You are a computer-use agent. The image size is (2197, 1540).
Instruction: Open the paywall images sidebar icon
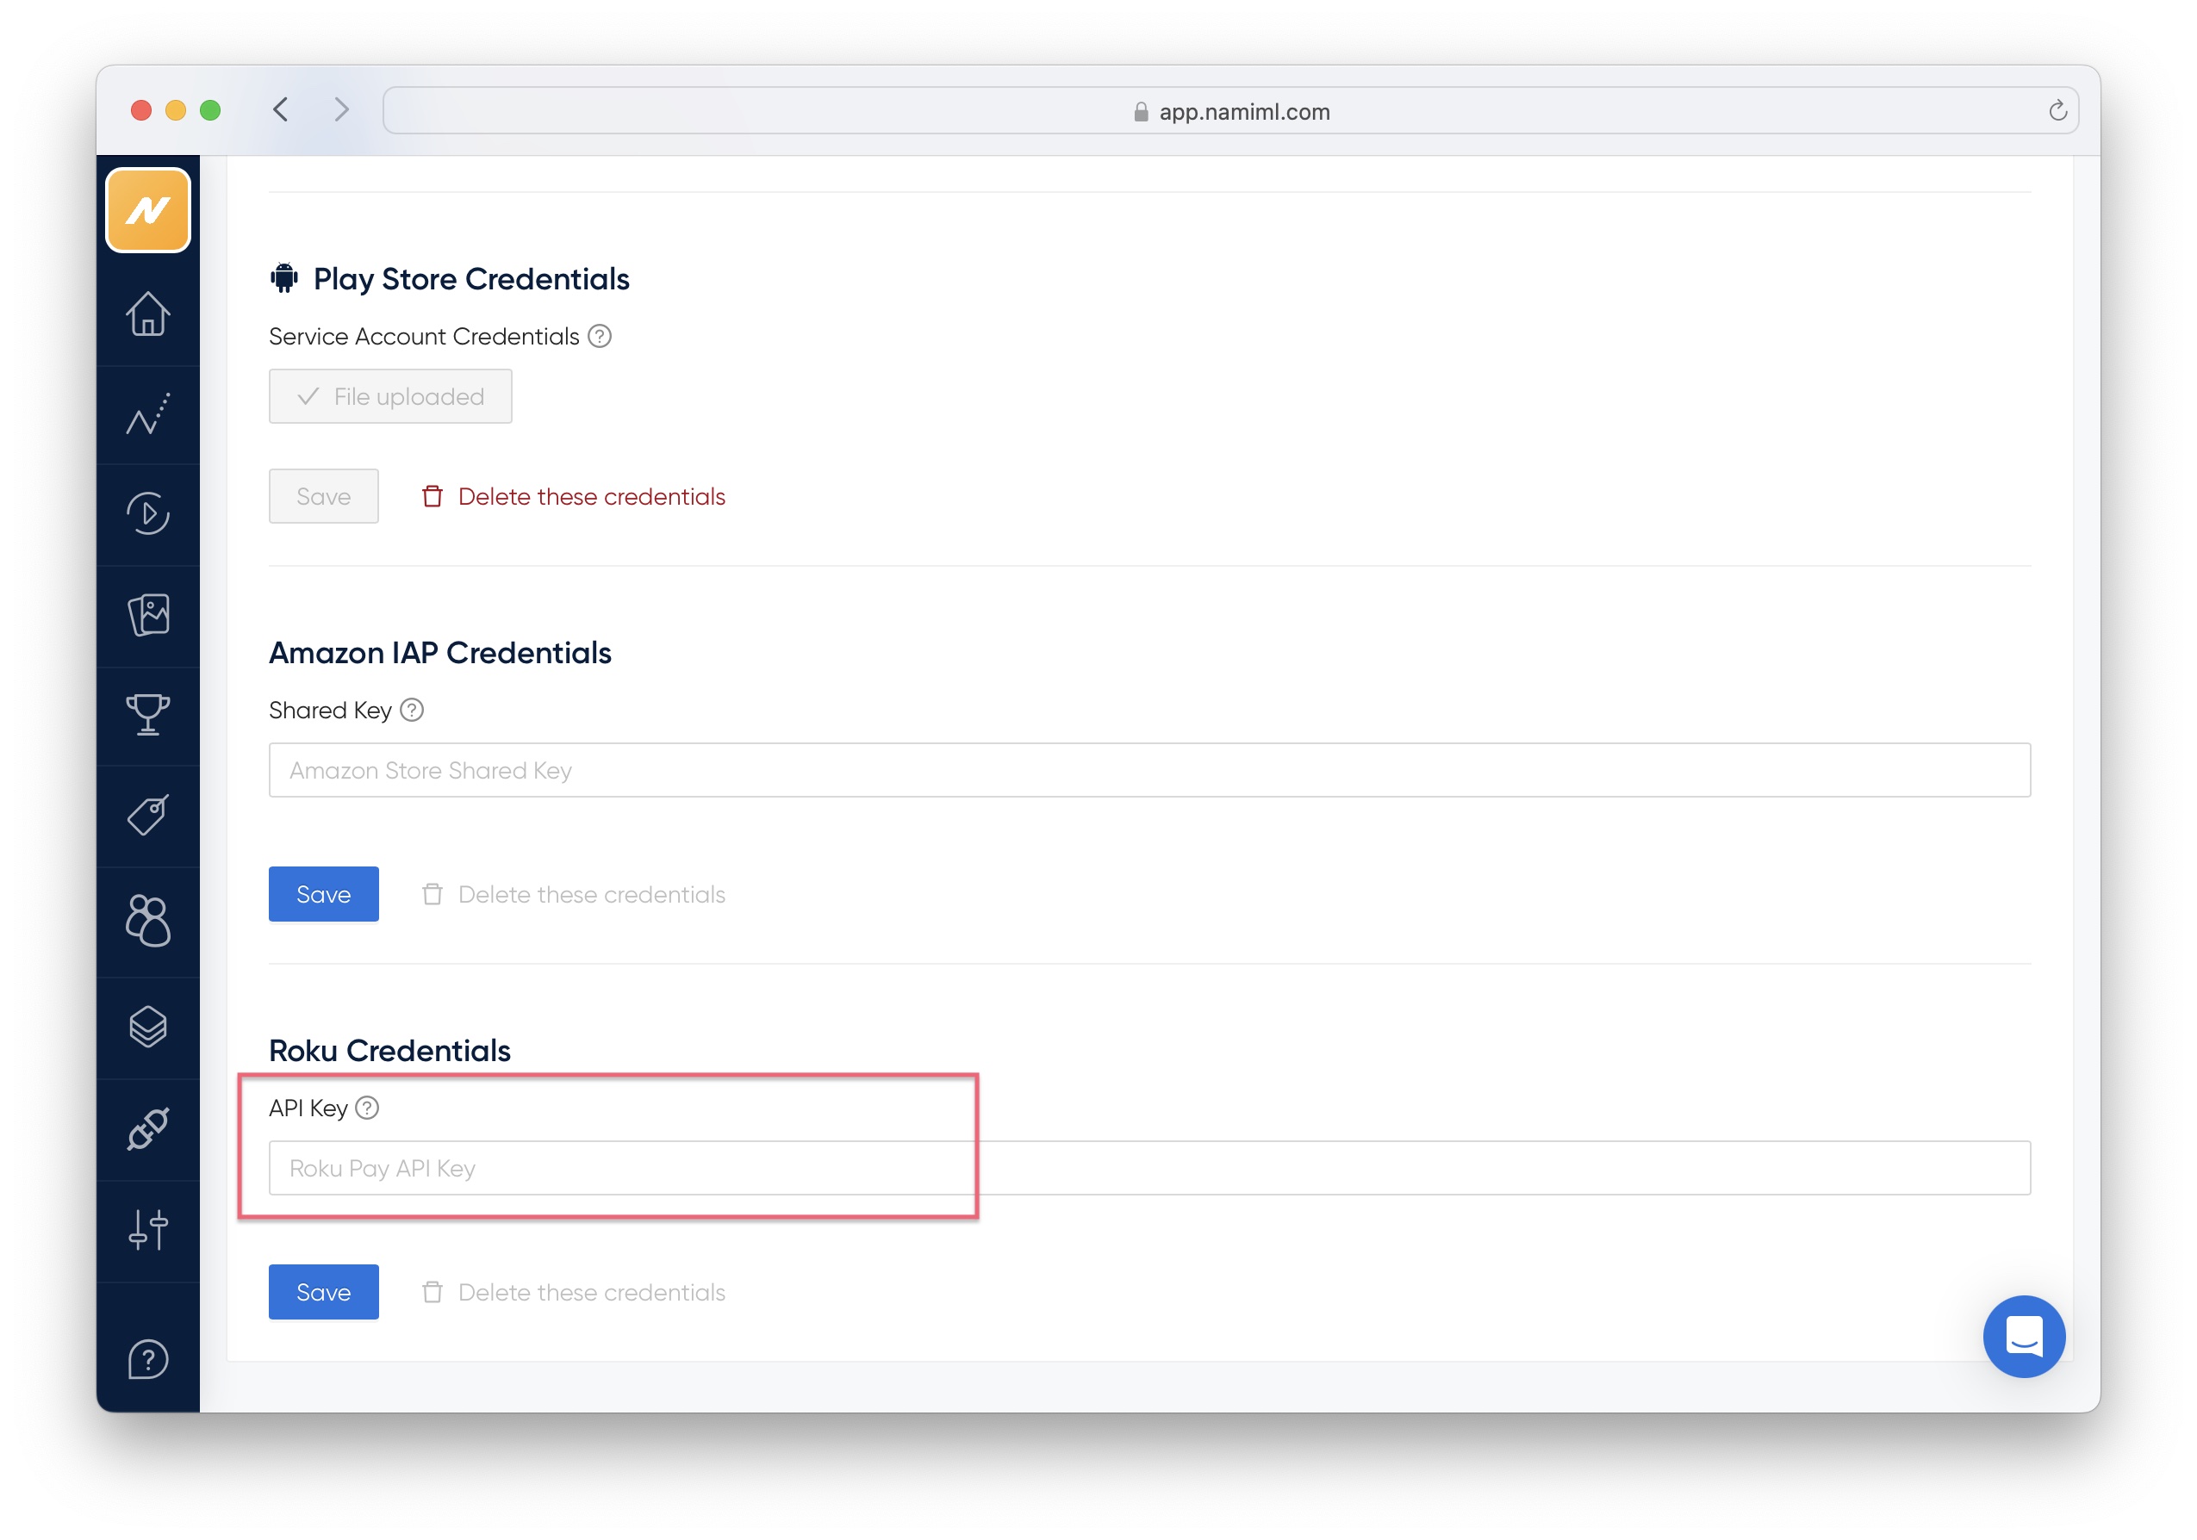click(x=148, y=615)
